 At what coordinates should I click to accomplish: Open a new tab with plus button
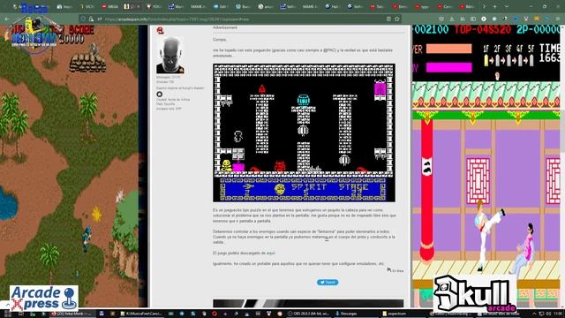pyautogui.click(x=494, y=6)
